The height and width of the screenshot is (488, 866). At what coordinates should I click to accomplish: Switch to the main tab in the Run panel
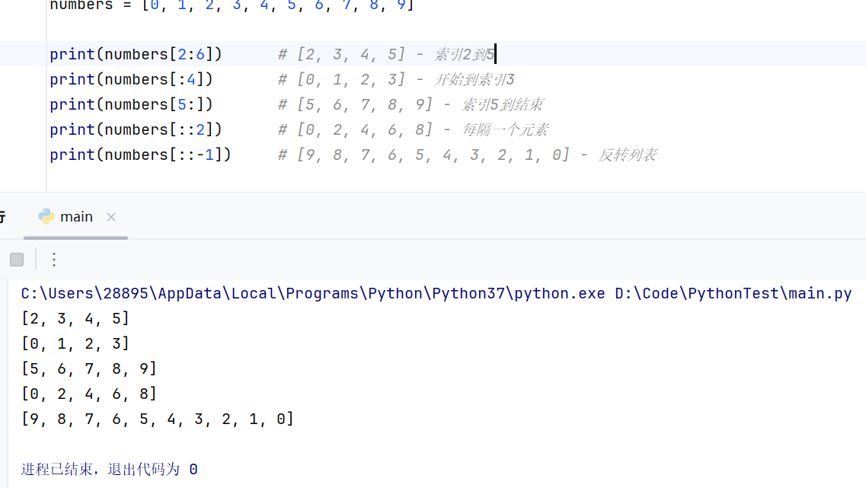click(76, 215)
